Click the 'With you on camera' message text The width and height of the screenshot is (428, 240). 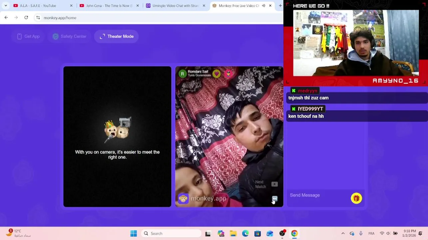click(117, 155)
